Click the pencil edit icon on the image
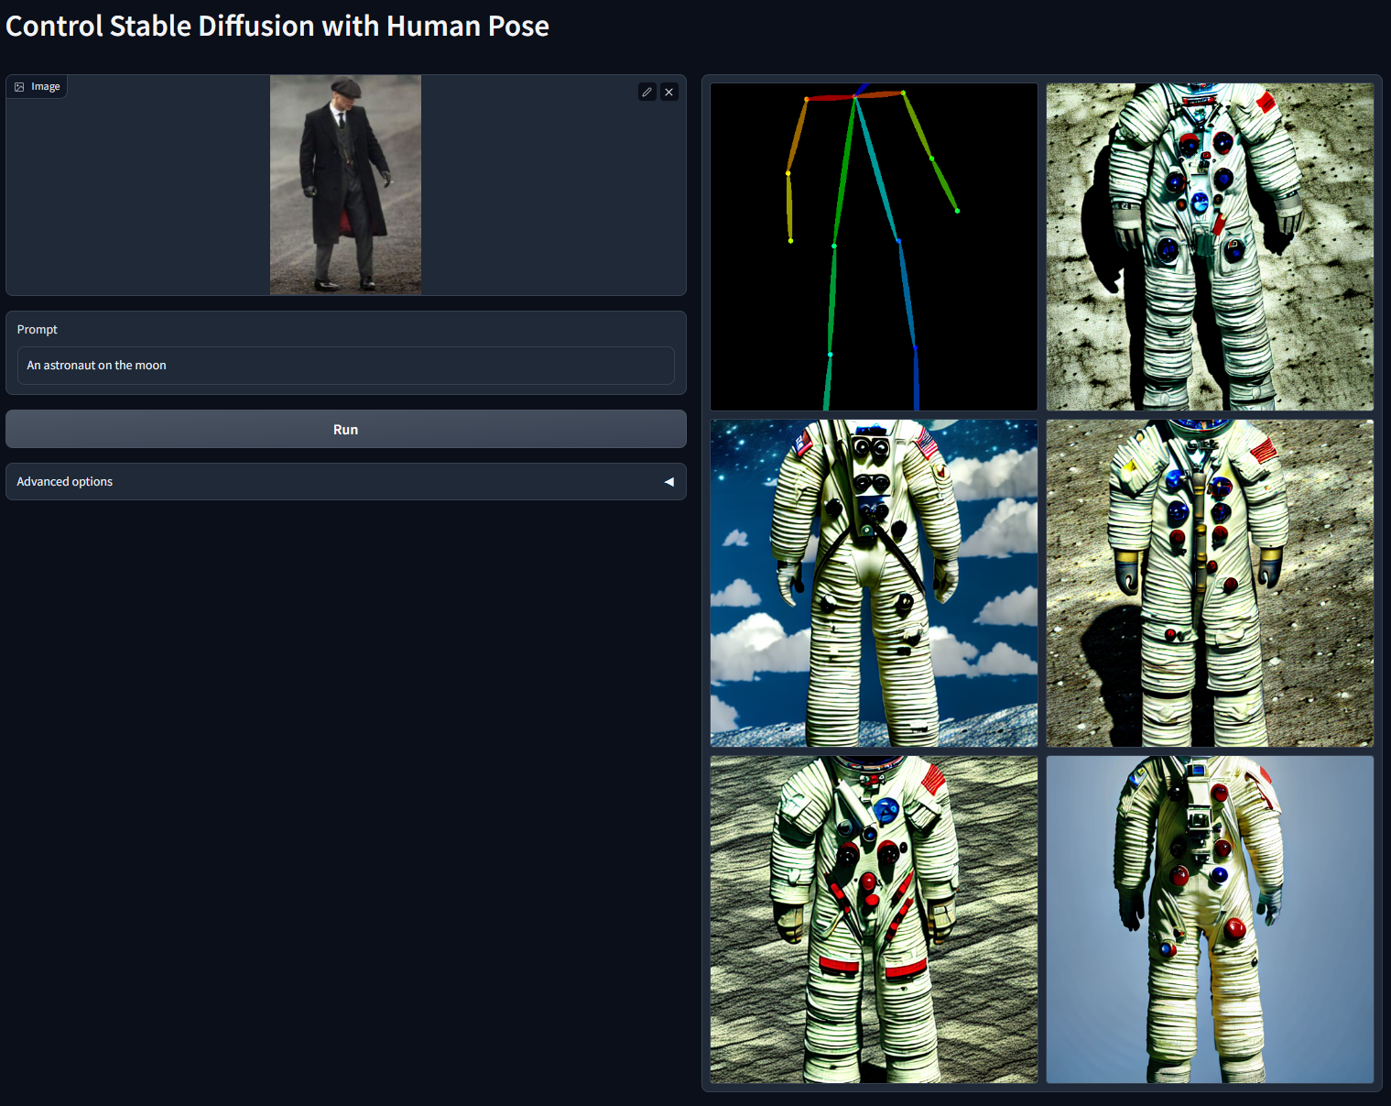 [647, 92]
